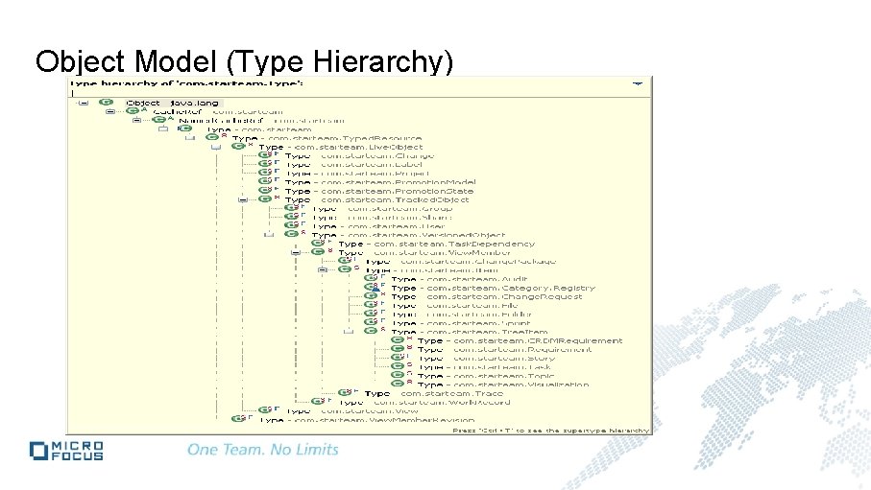
Task: Select 'Type - com.starteam.Item' text
Action: 431,270
